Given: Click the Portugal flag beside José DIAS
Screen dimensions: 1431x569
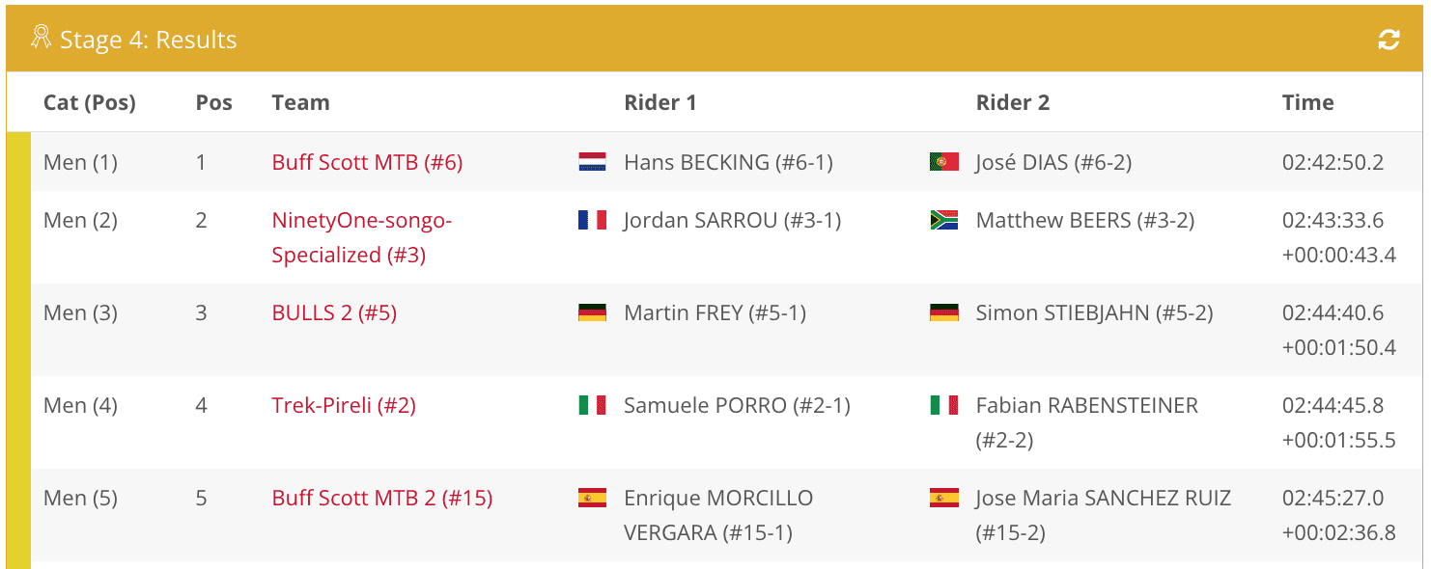Looking at the screenshot, I should [943, 162].
